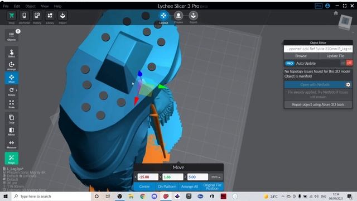Open Netfabb settings gear
Image resolution: width=357 pixels, height=201 pixels.
click(348, 84)
